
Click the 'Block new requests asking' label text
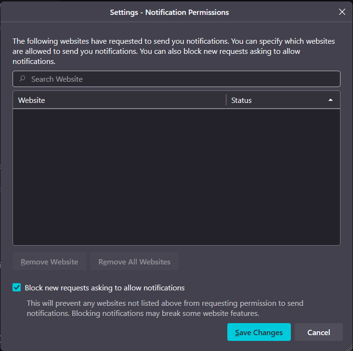click(x=105, y=288)
